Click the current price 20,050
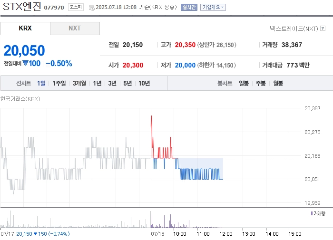The height and width of the screenshot is (240, 333). [x=24, y=50]
